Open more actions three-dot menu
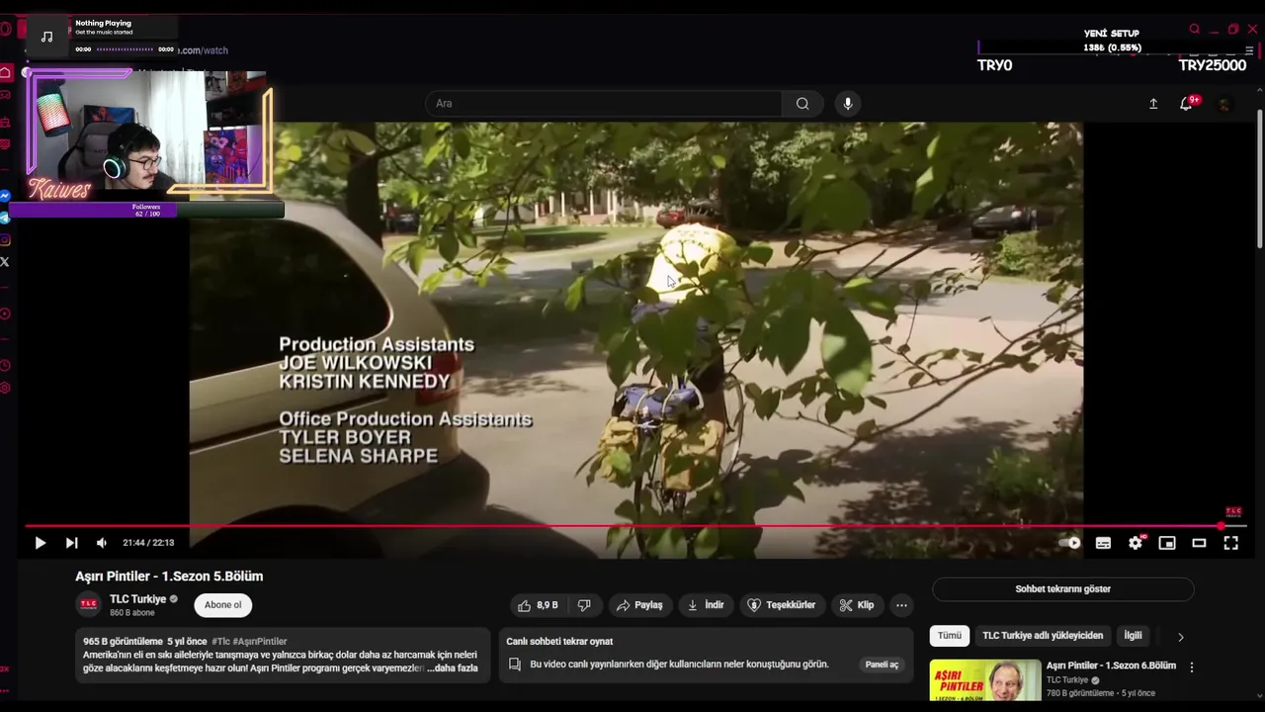 [x=901, y=605]
